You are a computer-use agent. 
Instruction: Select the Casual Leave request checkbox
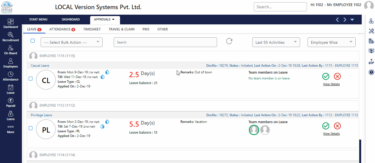31,79
